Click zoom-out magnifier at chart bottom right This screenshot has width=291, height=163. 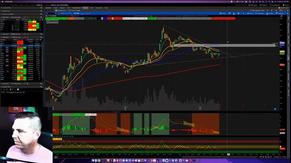268,157
